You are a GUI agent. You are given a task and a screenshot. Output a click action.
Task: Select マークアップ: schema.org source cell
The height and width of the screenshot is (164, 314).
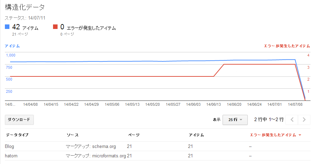(91, 146)
